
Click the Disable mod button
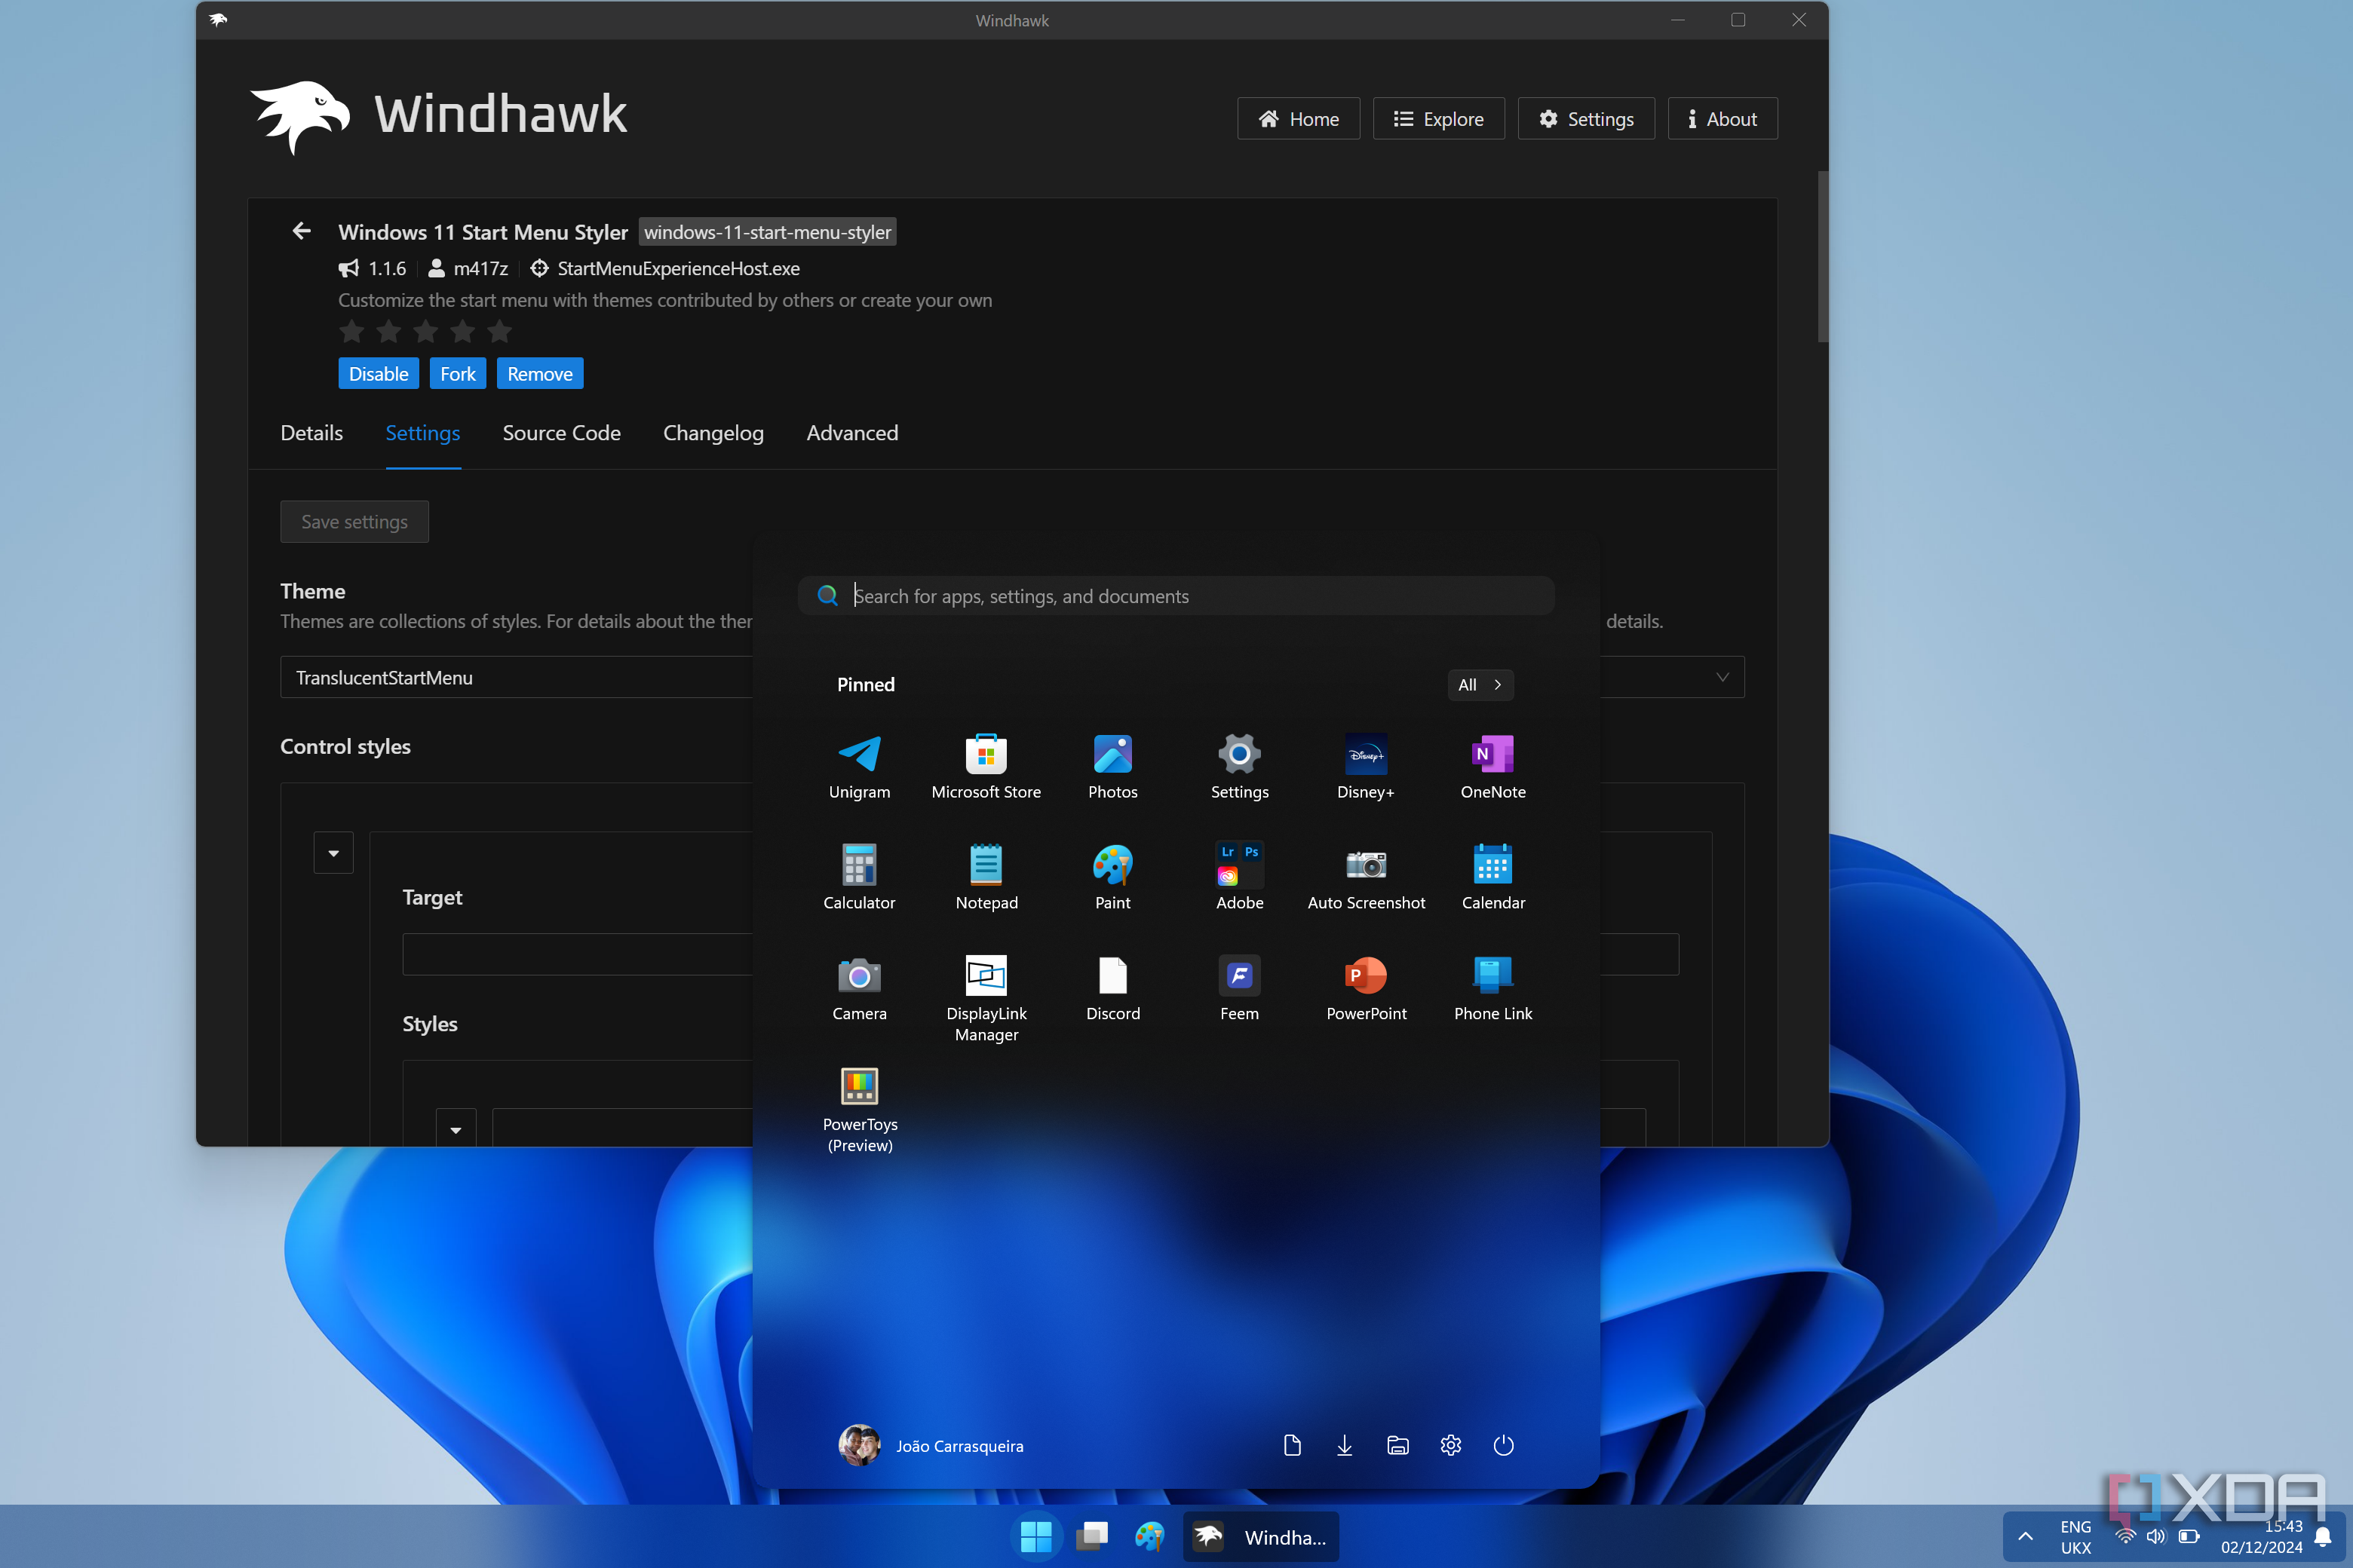pyautogui.click(x=378, y=373)
